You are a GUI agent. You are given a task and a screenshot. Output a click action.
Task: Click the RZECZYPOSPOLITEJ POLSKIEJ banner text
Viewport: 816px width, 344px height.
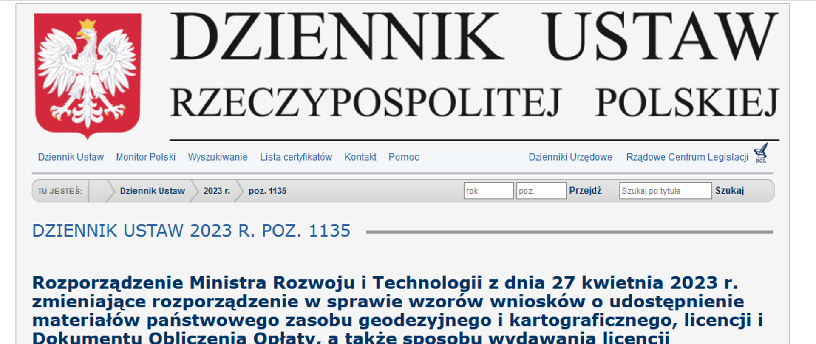(x=474, y=102)
